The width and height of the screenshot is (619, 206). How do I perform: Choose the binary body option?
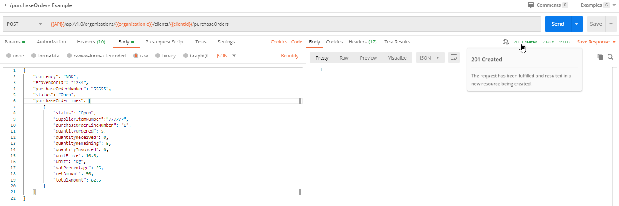[x=158, y=56]
